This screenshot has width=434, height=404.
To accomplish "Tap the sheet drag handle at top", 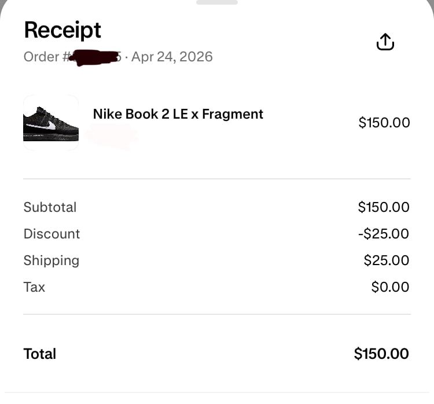I will (x=217, y=2).
